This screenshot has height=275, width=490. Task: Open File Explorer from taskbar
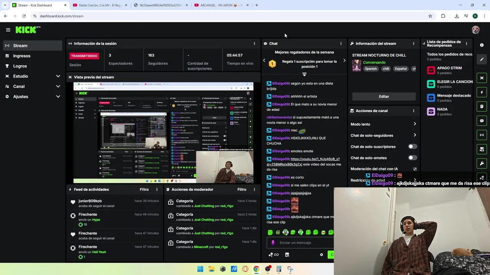pyautogui.click(x=211, y=269)
